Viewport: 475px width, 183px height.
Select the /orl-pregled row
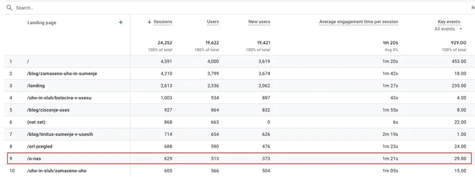239,146
